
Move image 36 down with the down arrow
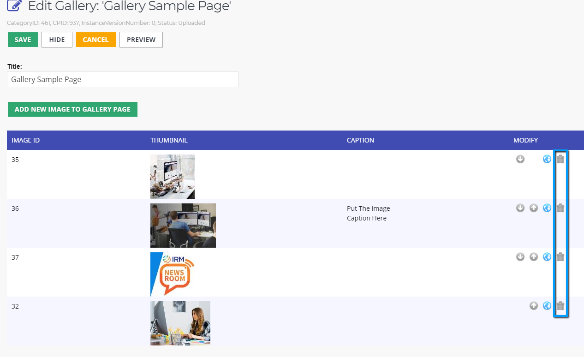click(x=520, y=208)
